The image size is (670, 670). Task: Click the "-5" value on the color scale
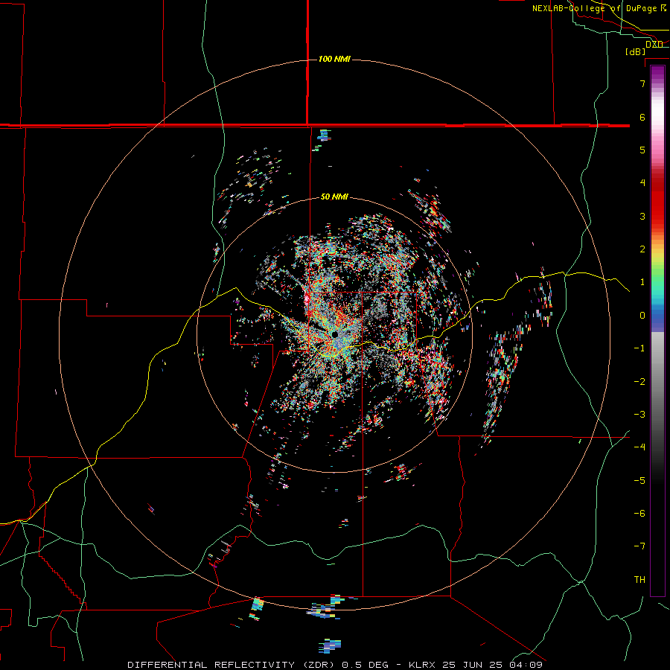639,481
